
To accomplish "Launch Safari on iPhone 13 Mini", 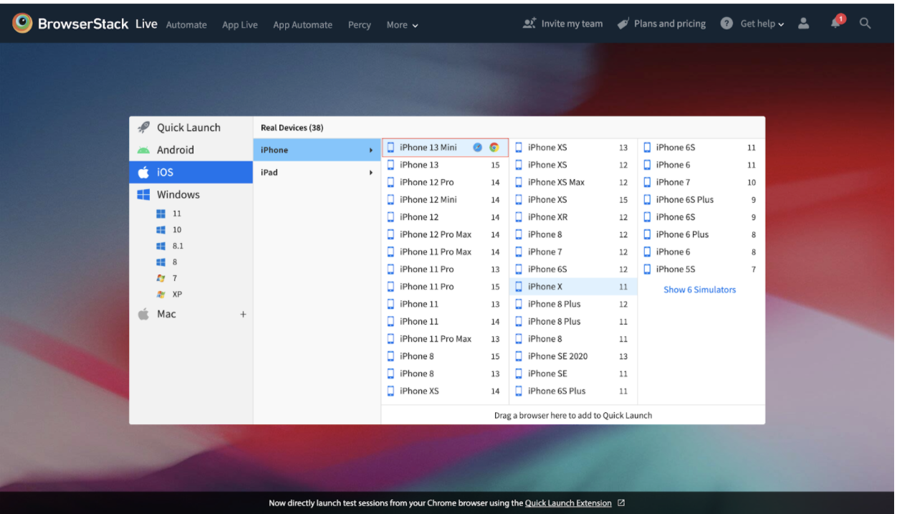I will pos(477,147).
